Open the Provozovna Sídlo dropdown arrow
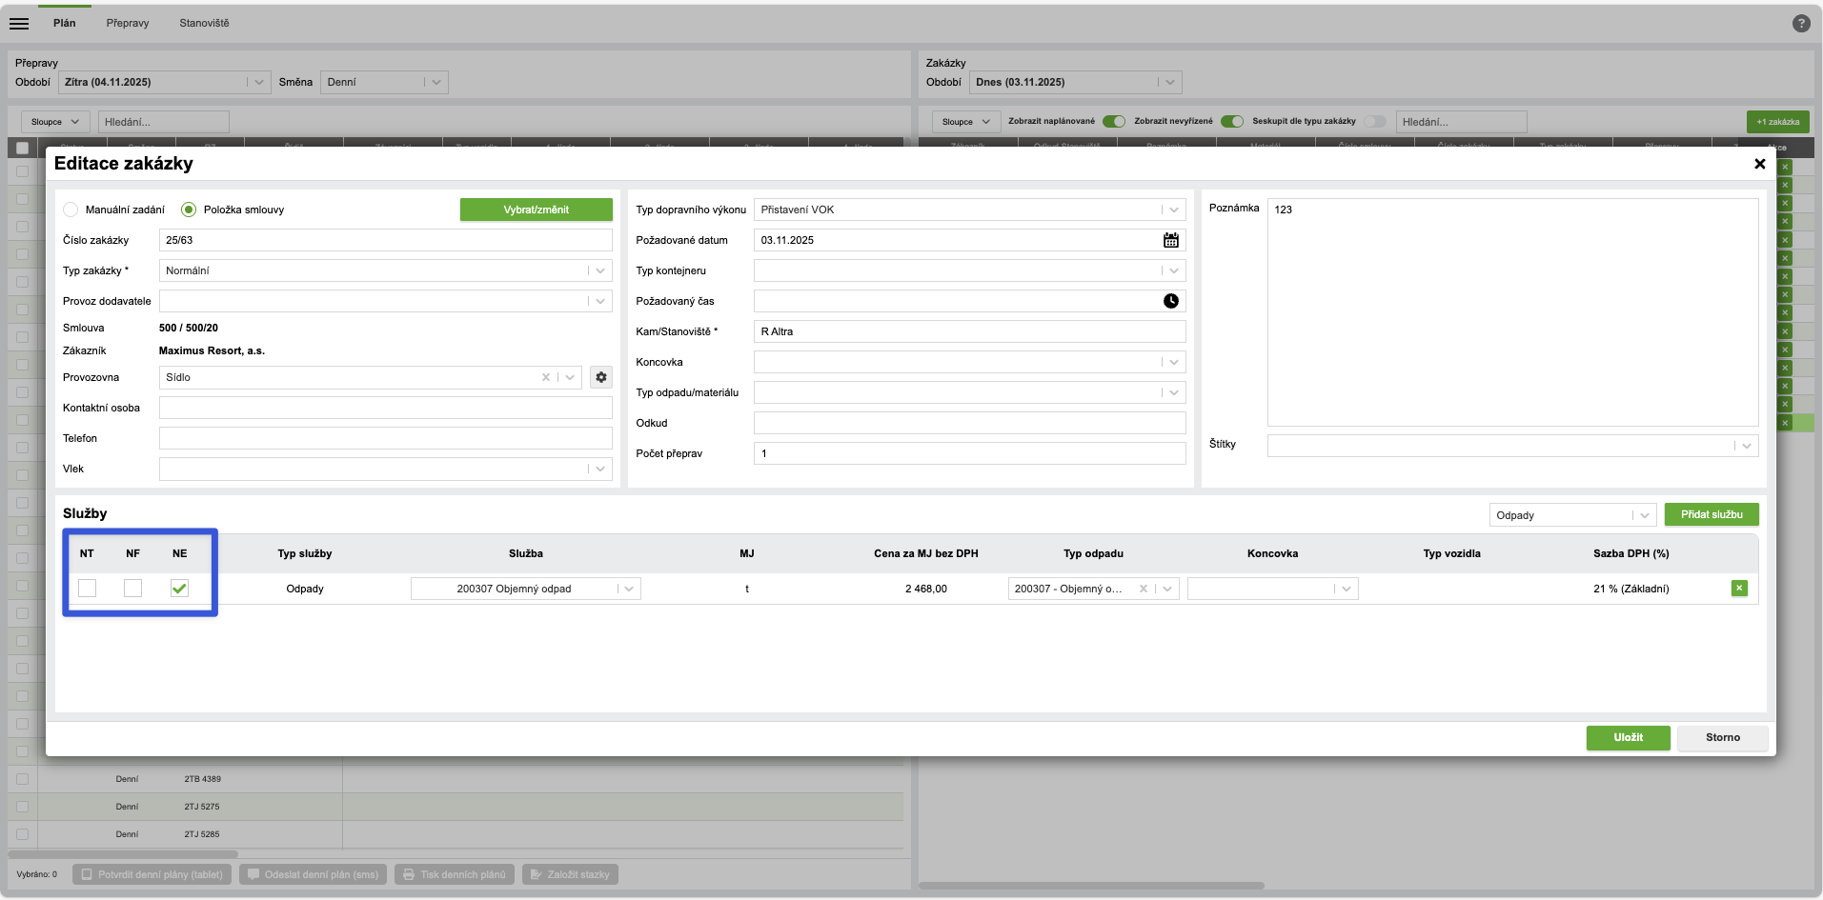 tap(570, 377)
